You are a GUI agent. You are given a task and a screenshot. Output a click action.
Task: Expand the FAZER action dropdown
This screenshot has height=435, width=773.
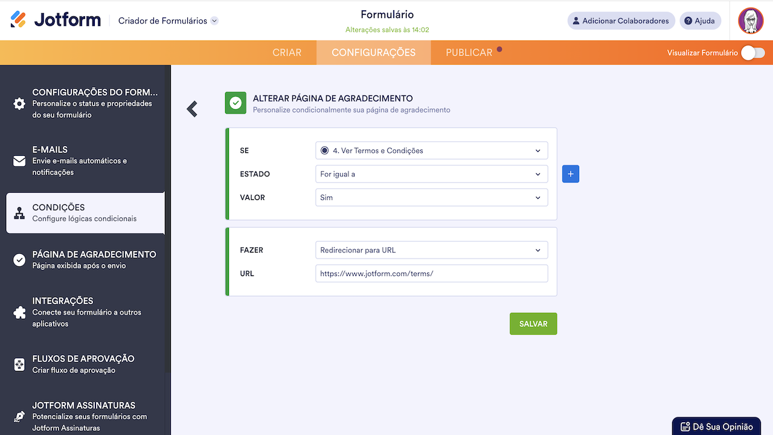point(431,250)
